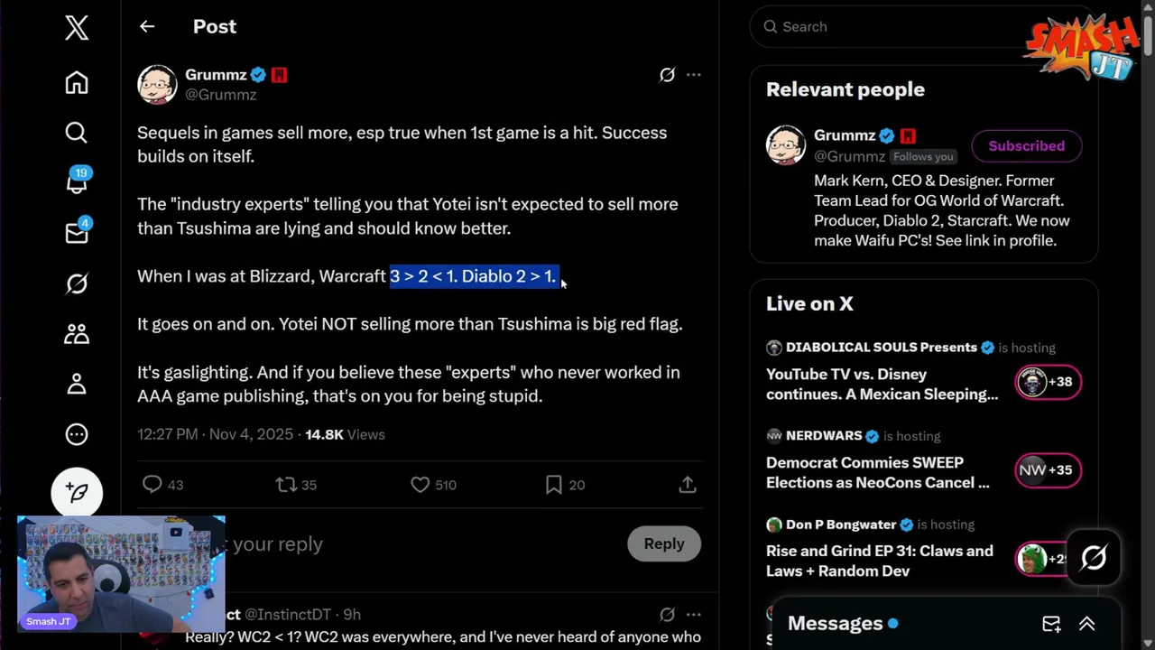Open Messages inbox with 4 unread

point(77,233)
